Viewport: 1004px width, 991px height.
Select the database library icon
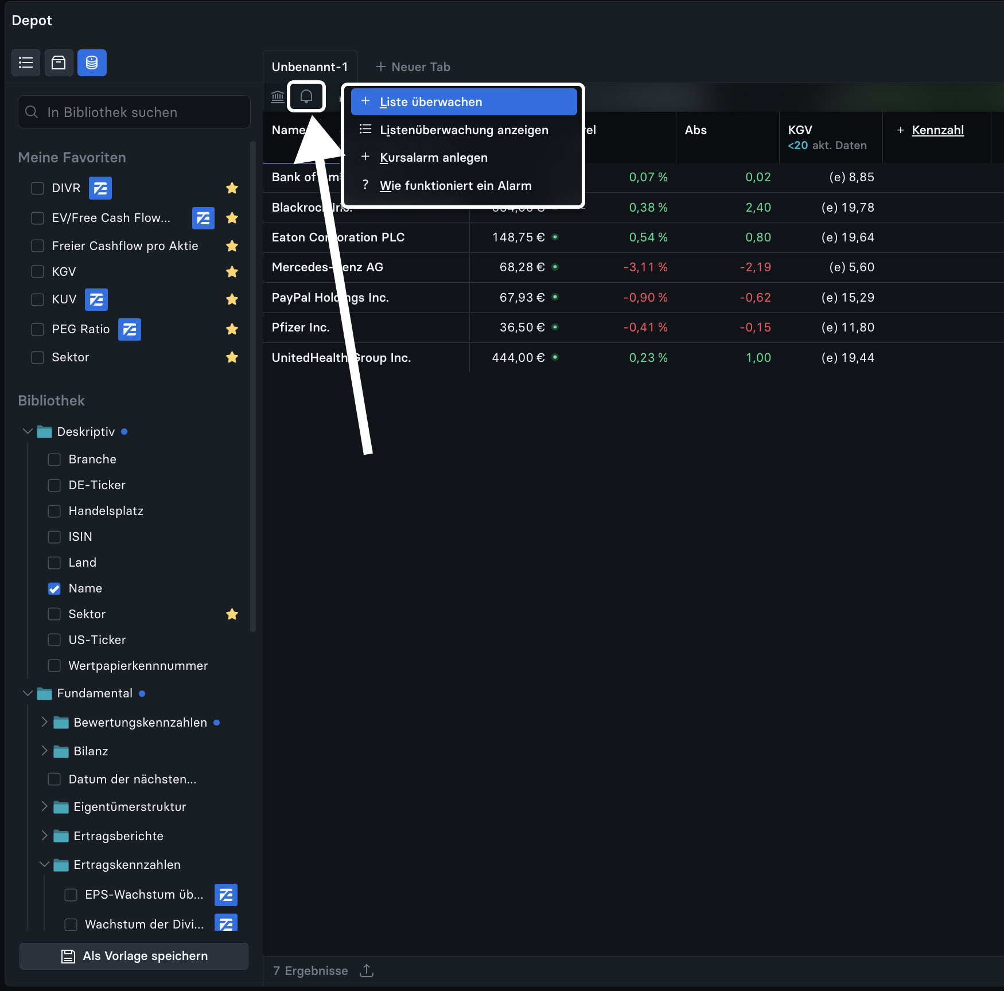pyautogui.click(x=92, y=63)
